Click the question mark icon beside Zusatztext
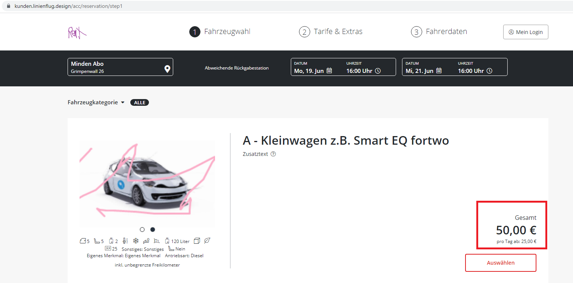Screen dimensions: 573x283 (273, 154)
